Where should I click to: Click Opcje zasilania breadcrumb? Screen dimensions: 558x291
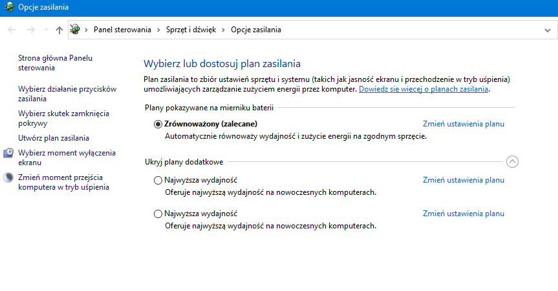click(x=256, y=30)
